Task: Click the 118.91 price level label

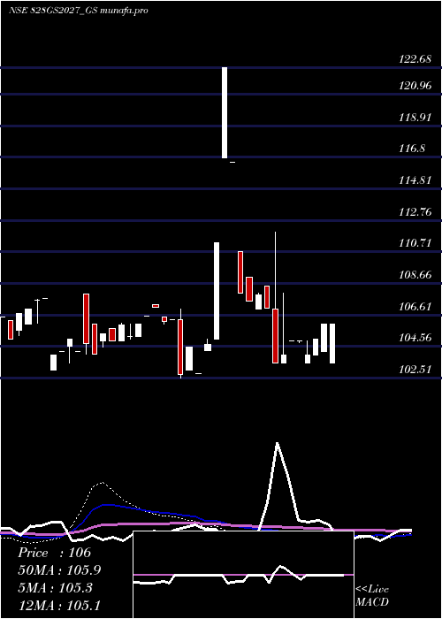Action: (415, 118)
